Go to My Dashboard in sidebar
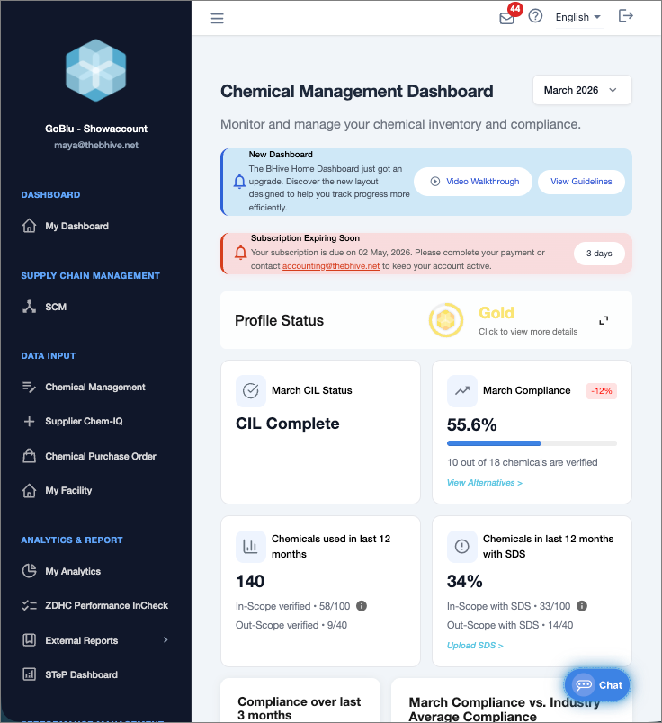Image resolution: width=662 pixels, height=723 pixels. (x=76, y=226)
